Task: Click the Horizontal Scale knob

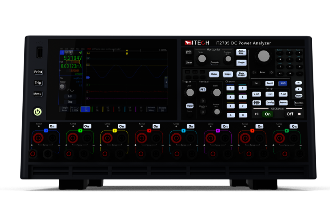Action: click(202, 59)
